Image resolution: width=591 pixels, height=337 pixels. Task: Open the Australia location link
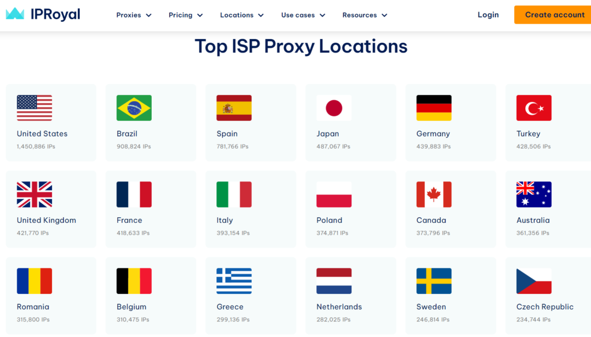tap(533, 220)
